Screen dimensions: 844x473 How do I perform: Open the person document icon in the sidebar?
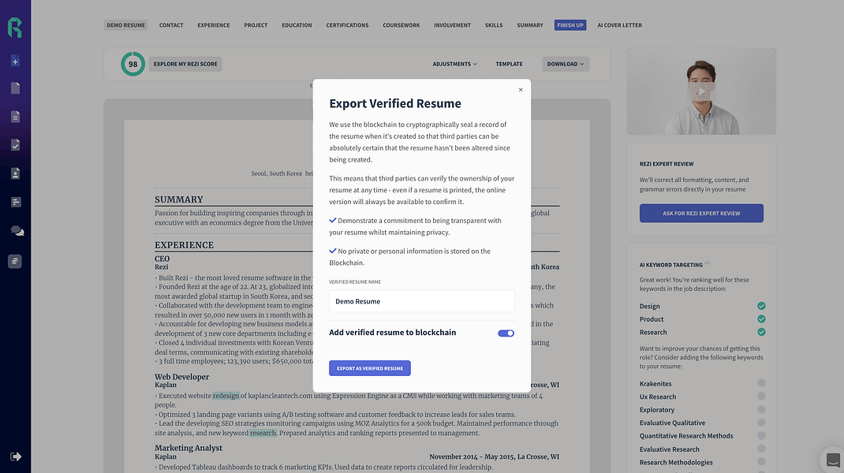click(x=15, y=173)
